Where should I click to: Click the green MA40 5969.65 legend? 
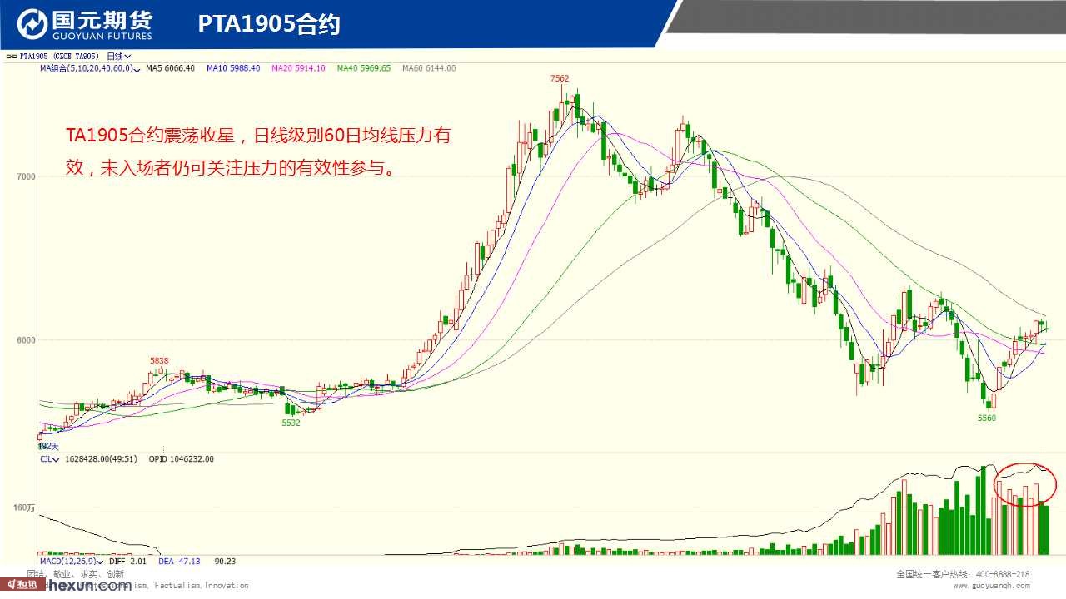363,68
